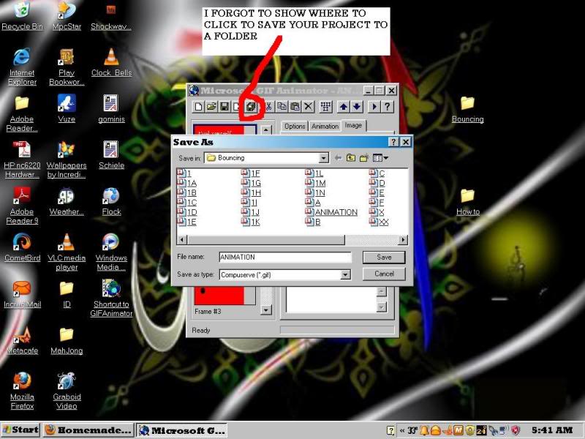
Task: Select file 1M in the list
Action: click(x=316, y=183)
